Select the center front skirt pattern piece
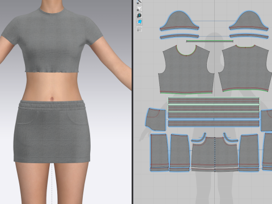The height and width of the screenshot is (204, 272). 215,155
